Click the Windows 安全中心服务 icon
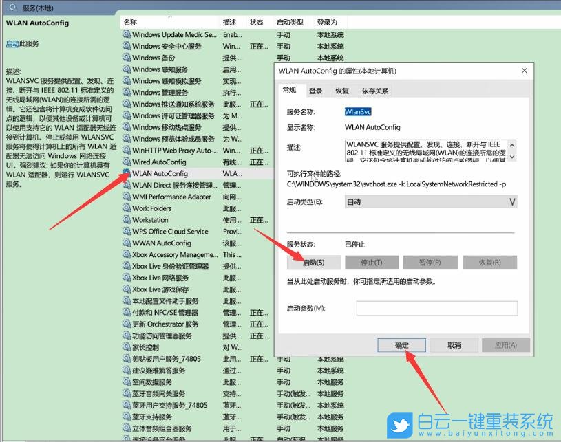The image size is (561, 442). click(127, 46)
